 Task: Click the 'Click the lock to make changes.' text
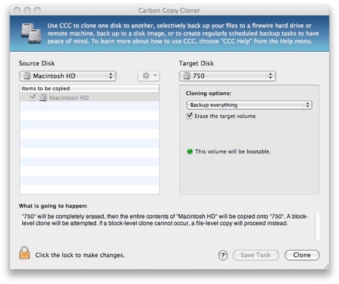coord(80,255)
